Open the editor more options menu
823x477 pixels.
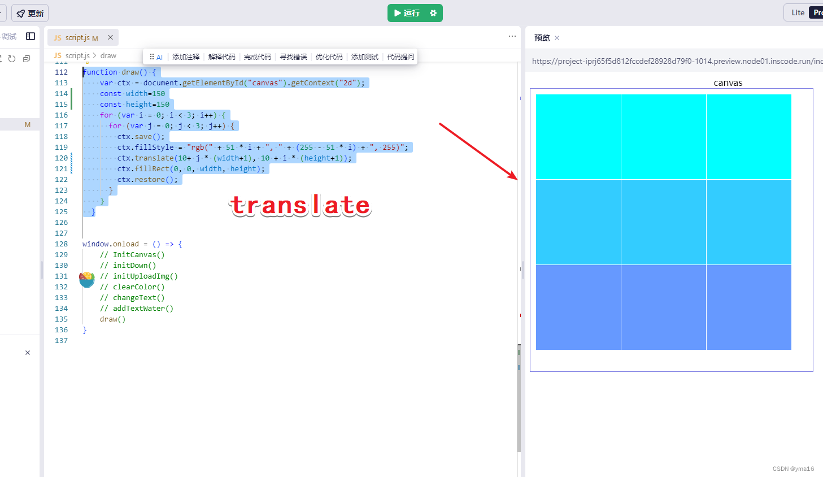coord(512,36)
